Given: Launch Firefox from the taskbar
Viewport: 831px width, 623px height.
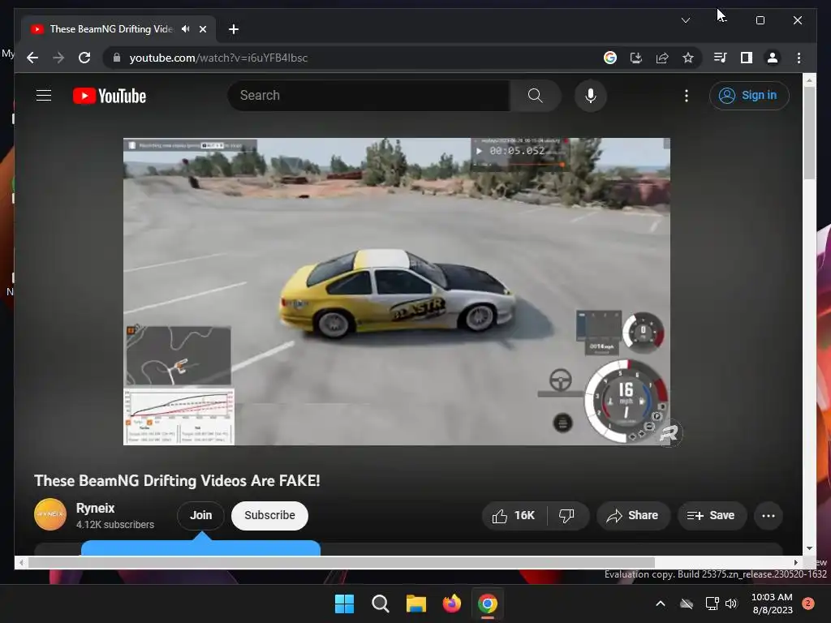Looking at the screenshot, I should (451, 604).
